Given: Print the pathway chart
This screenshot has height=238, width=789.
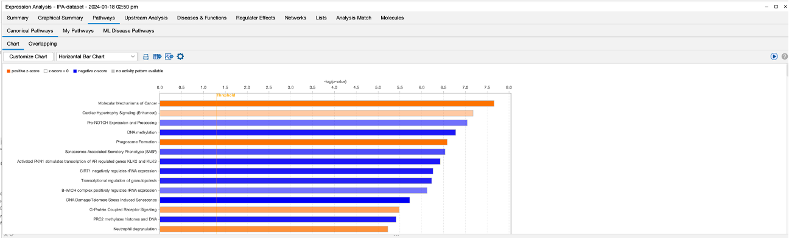Looking at the screenshot, I should [146, 56].
